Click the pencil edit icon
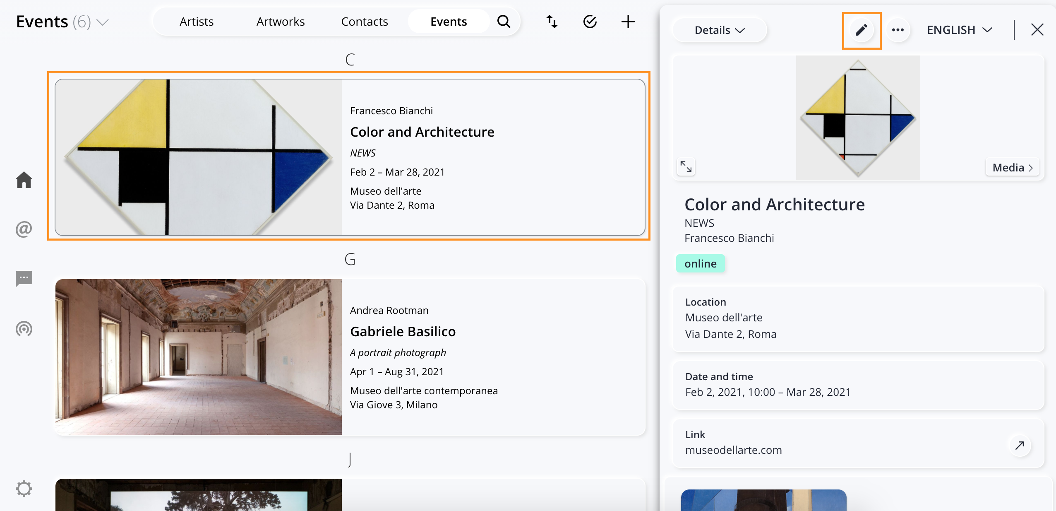This screenshot has width=1056, height=511. pos(862,30)
